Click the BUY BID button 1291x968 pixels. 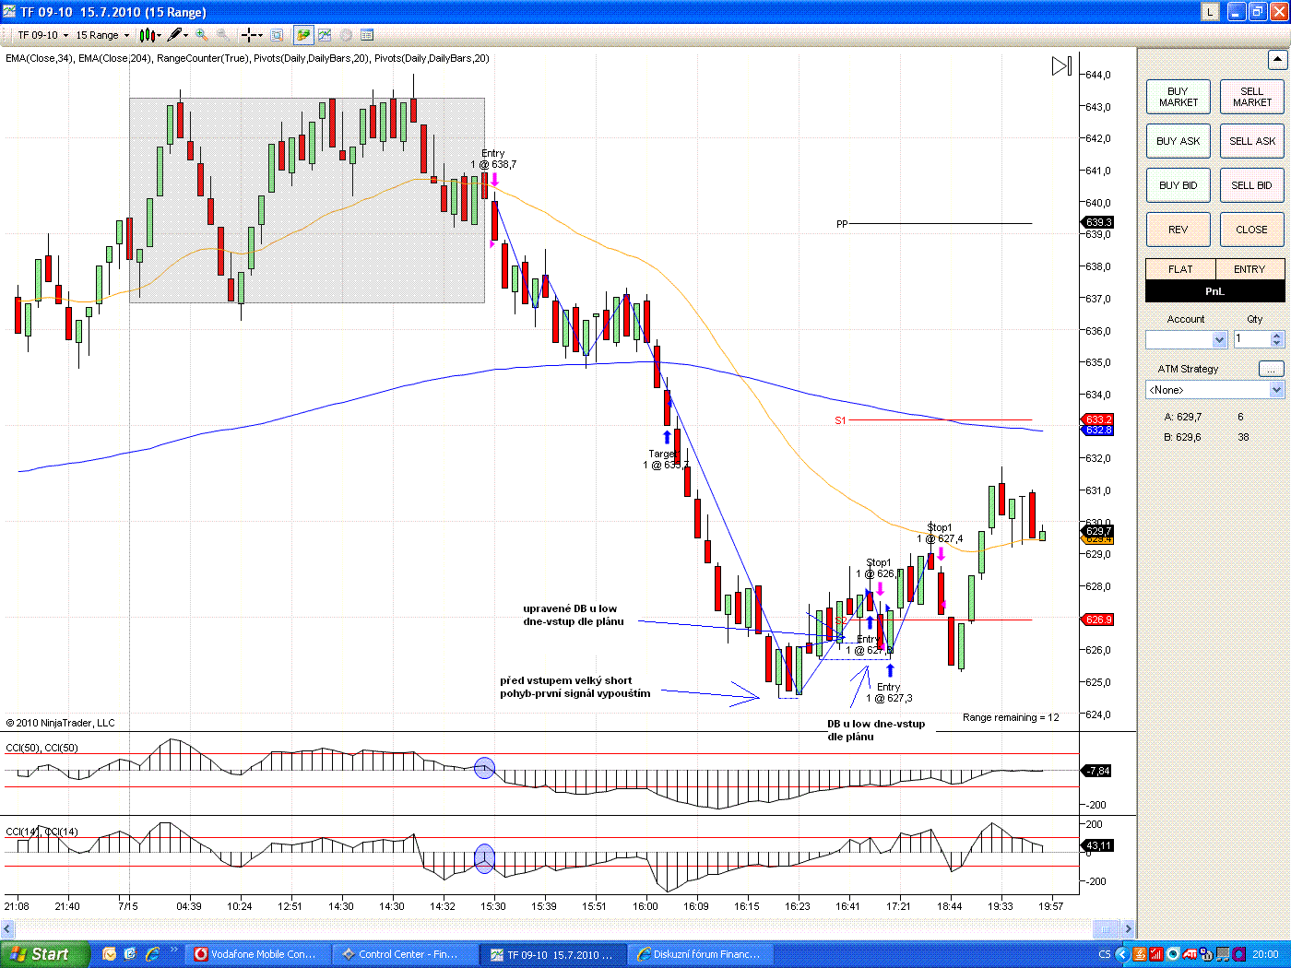point(1178,185)
